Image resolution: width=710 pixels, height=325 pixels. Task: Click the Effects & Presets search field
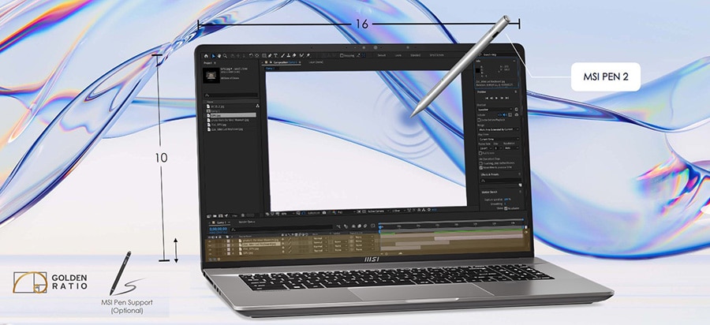click(500, 181)
